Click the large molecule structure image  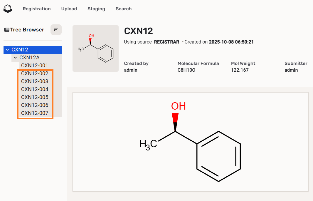190,142
